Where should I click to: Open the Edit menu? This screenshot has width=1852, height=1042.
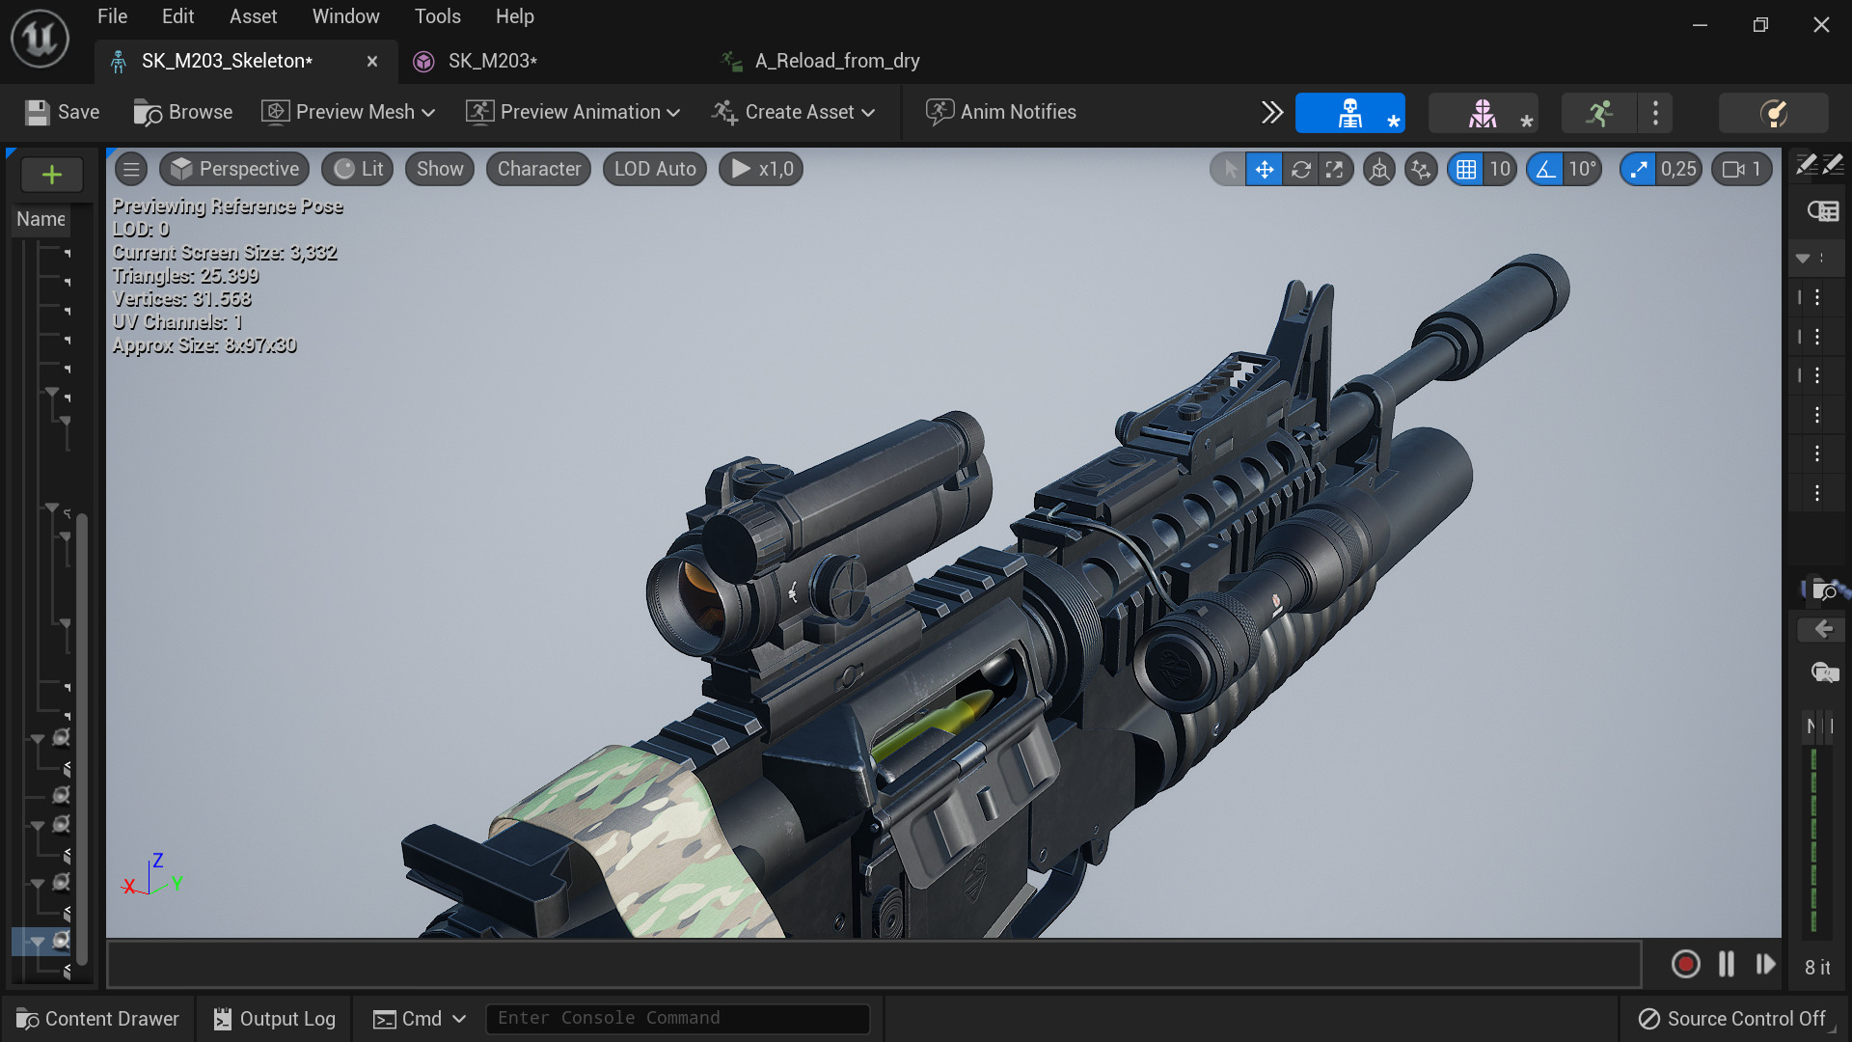click(177, 16)
